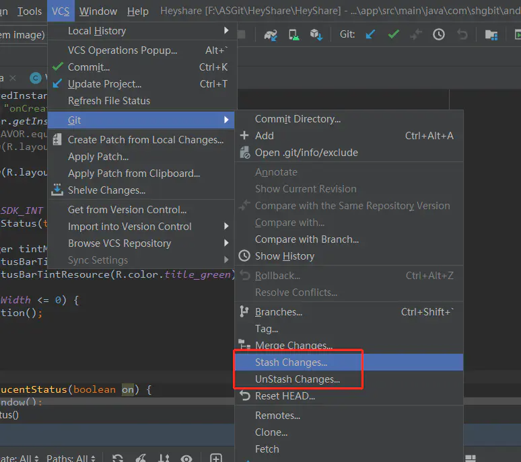Click the undo arrow icon beside Reset HEAD...
The image size is (521, 462).
(x=244, y=395)
